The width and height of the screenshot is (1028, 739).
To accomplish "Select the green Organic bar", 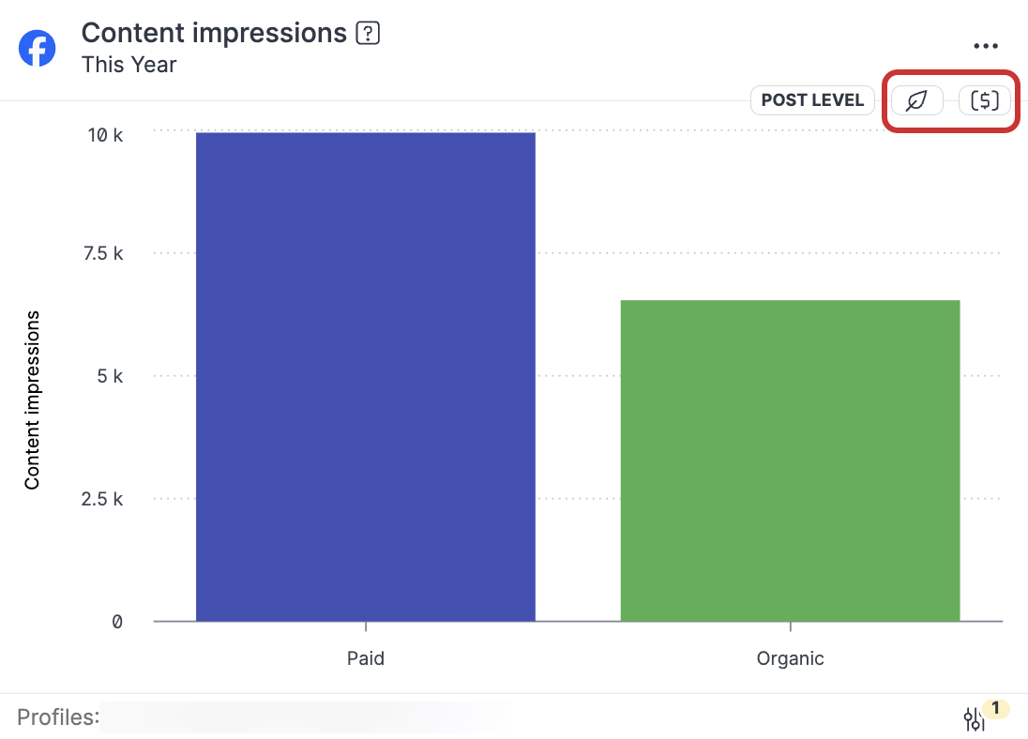I will coord(790,460).
